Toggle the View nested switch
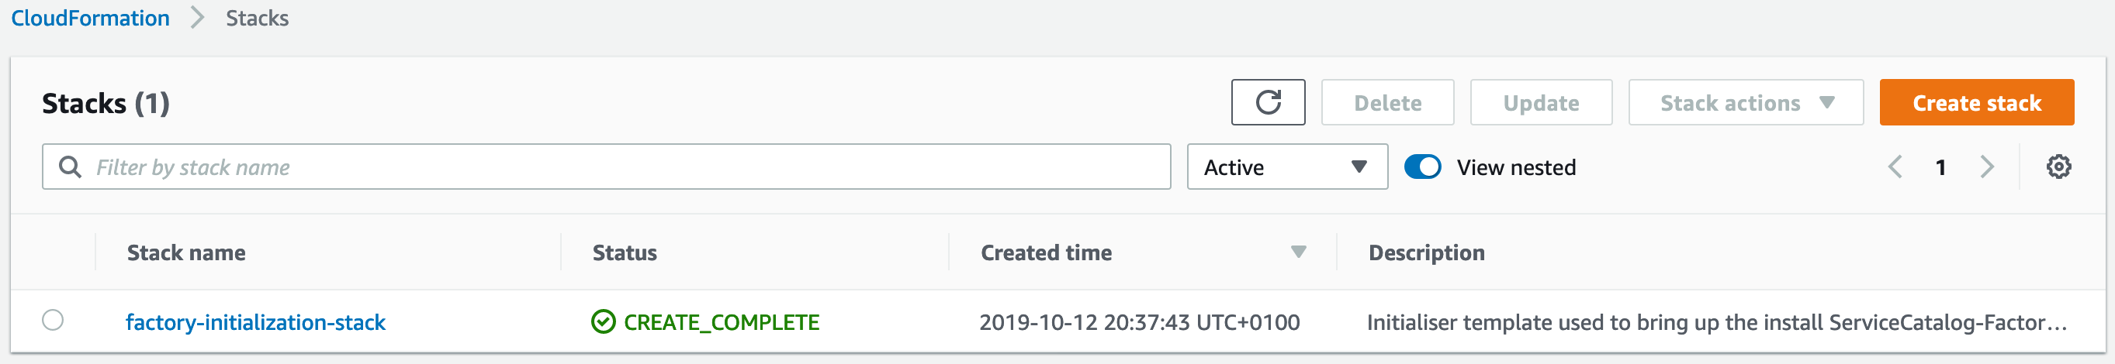The image size is (2115, 364). click(1423, 167)
